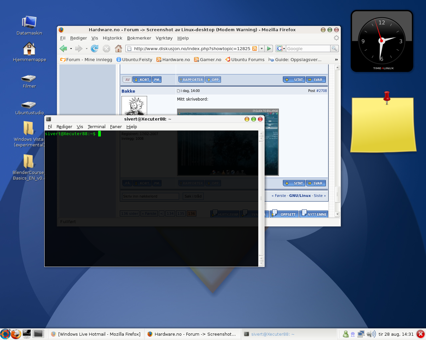Click the top PM button
This screenshot has height=340, width=426.
click(157, 80)
